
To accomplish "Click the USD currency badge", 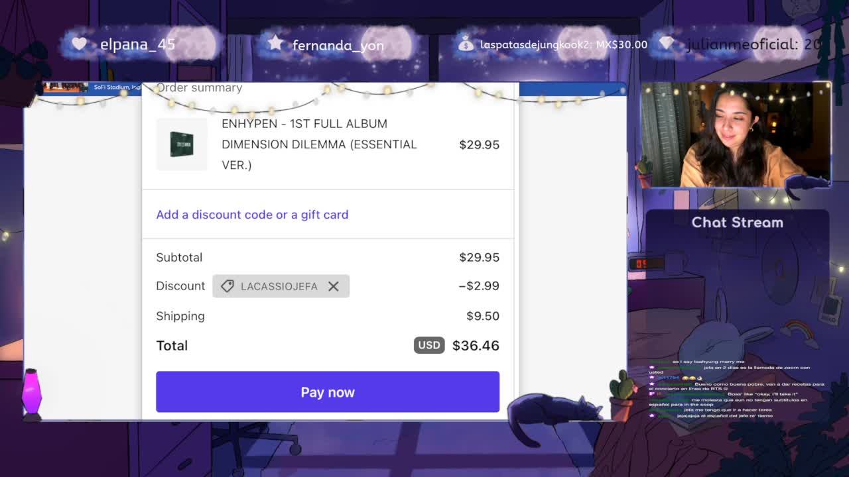I will [x=429, y=345].
